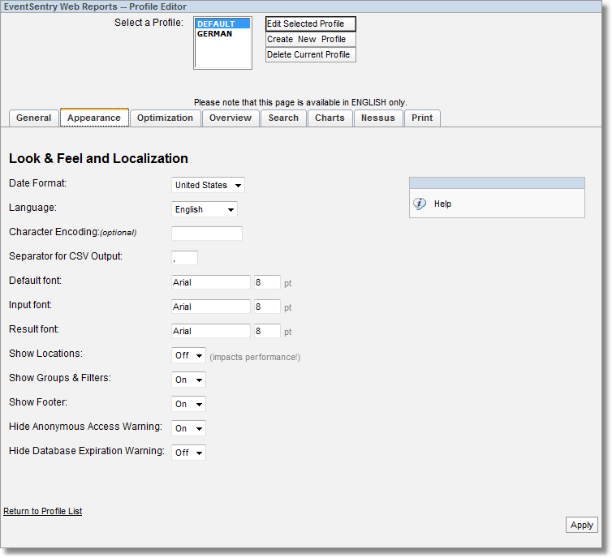Go to the Overview tab
Screen dimensions: 612x558
[231, 118]
